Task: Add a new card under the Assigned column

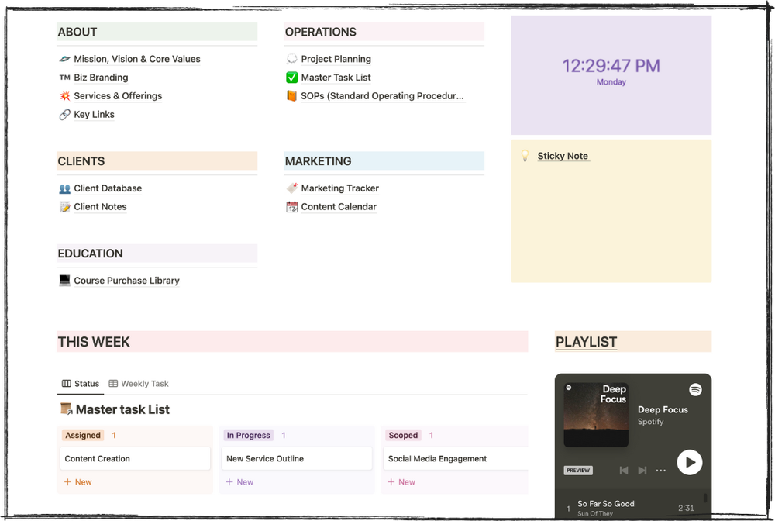Action: pos(77,481)
